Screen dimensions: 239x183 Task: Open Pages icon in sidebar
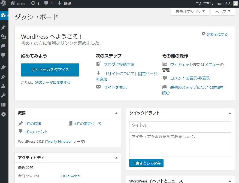(3, 46)
